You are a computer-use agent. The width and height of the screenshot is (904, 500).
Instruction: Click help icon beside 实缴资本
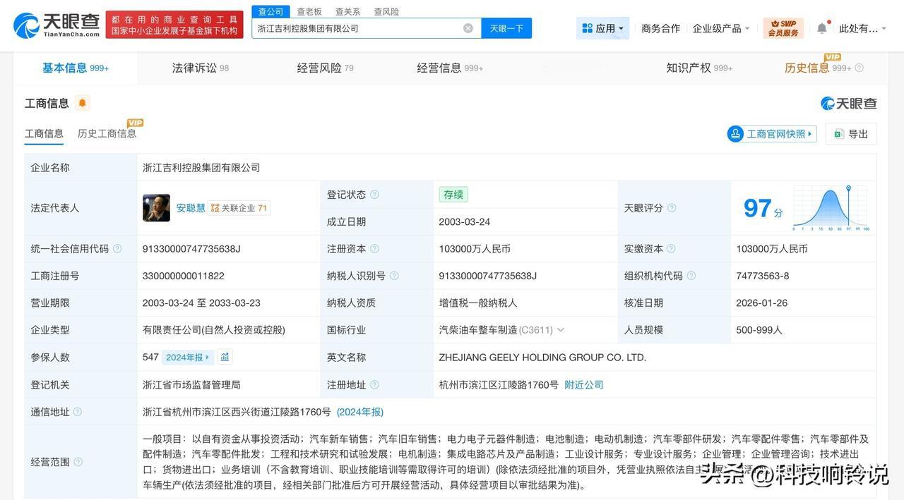click(x=671, y=249)
